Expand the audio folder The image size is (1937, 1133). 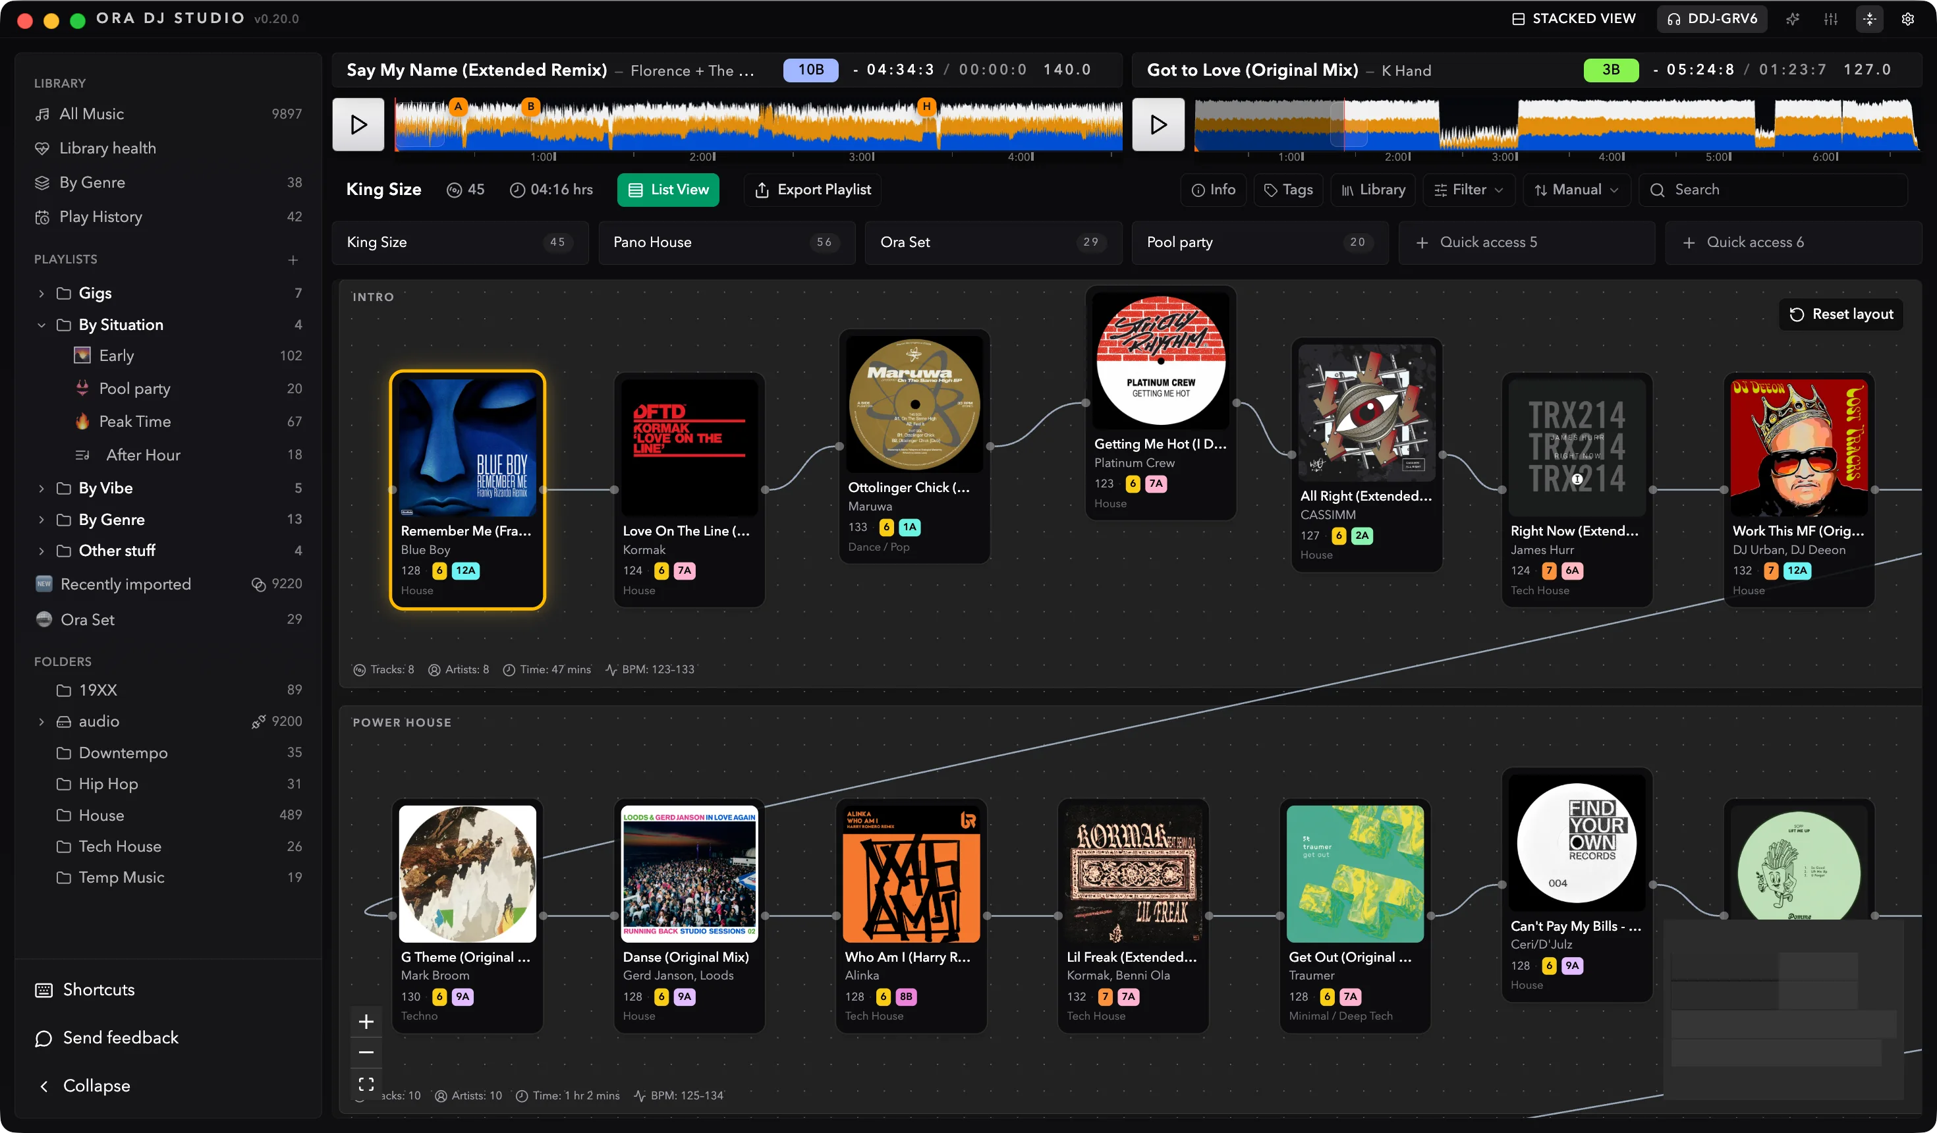click(x=42, y=722)
